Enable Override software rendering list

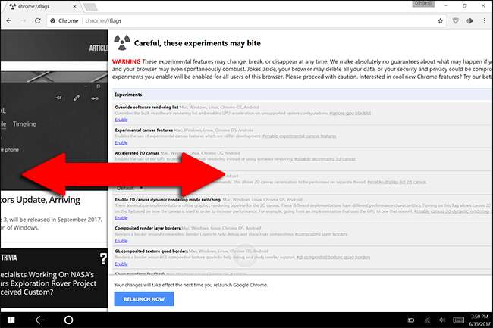pyautogui.click(x=121, y=120)
